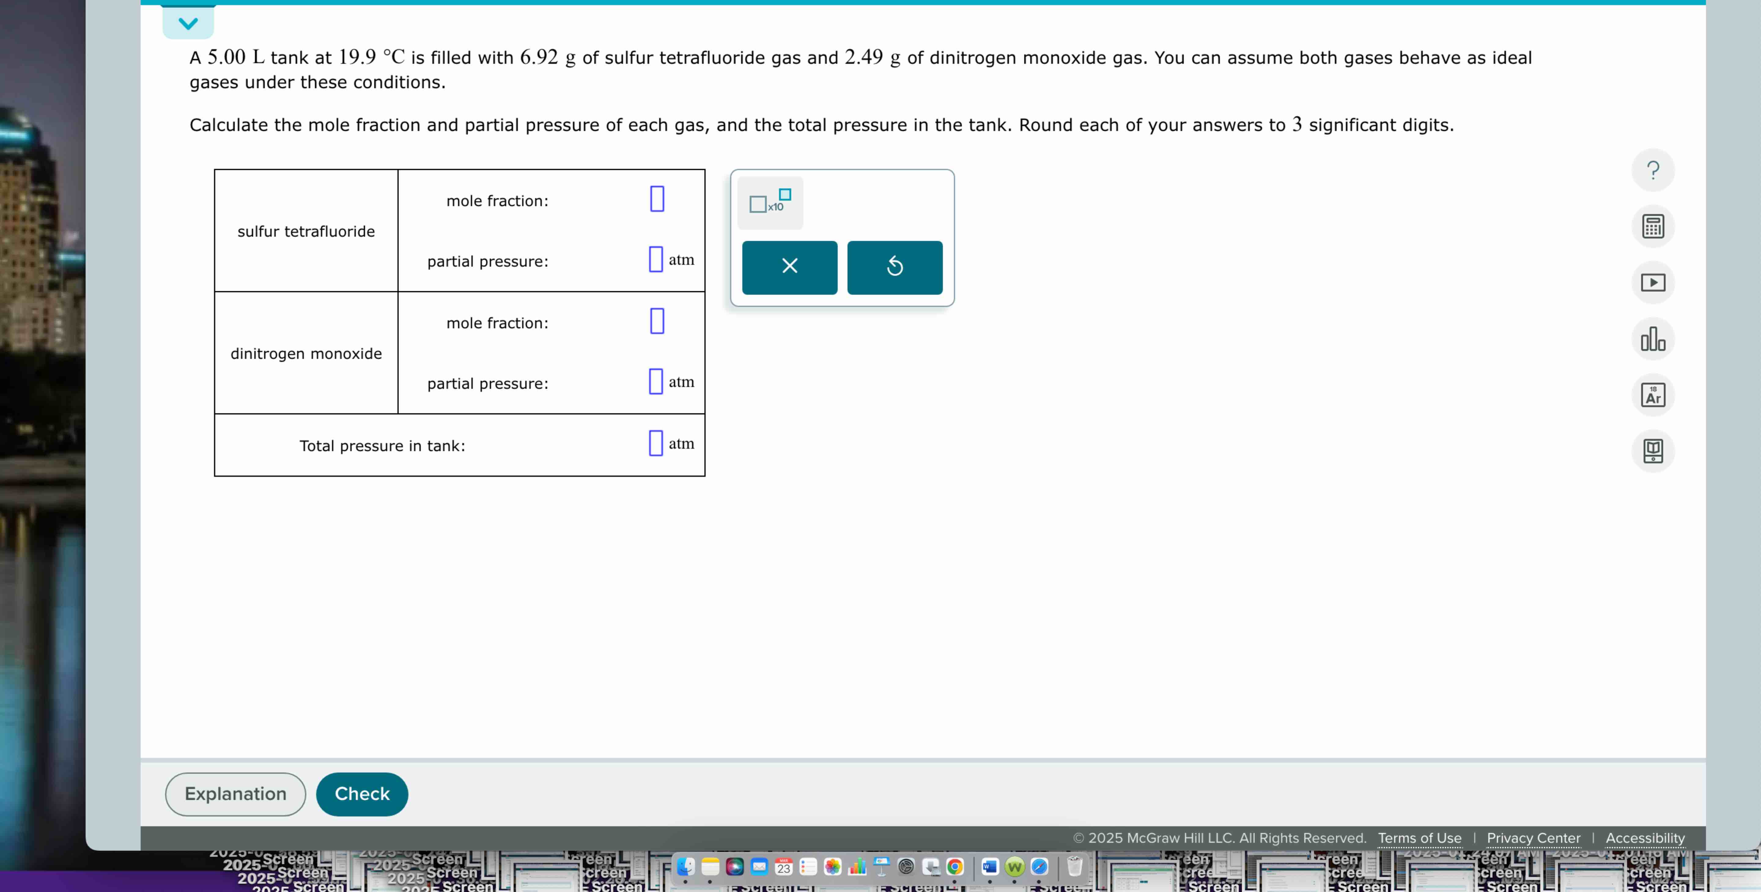Click total pressure in tank input
This screenshot has height=892, width=1761.
click(655, 443)
